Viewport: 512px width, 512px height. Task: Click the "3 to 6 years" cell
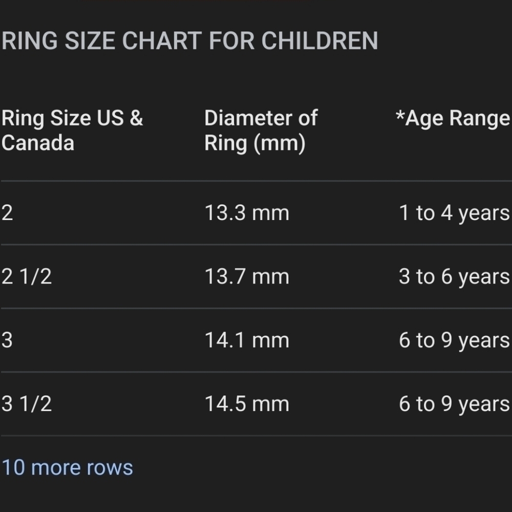click(454, 277)
